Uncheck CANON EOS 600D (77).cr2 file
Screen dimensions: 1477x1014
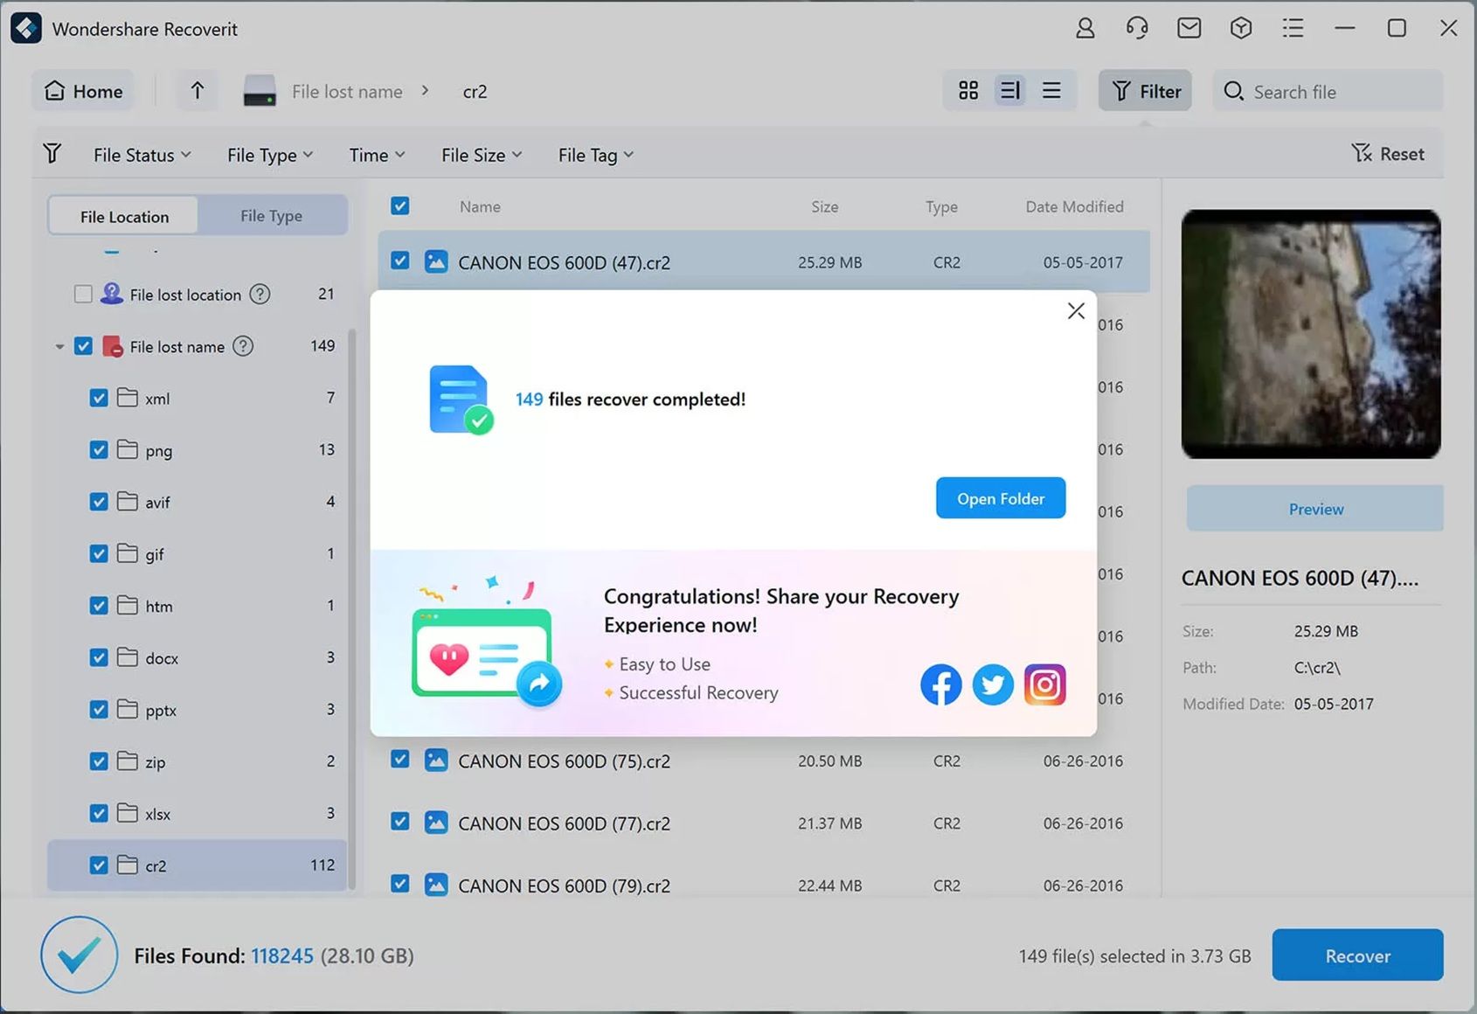pos(400,822)
